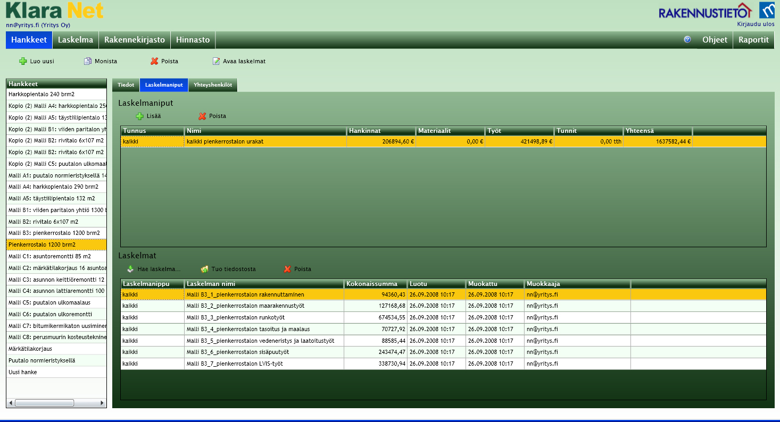Switch to the Yhteyshenkilöt tab
Image resolution: width=780 pixels, height=422 pixels.
point(213,85)
